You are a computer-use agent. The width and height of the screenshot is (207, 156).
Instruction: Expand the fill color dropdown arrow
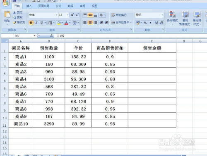tap(62, 23)
